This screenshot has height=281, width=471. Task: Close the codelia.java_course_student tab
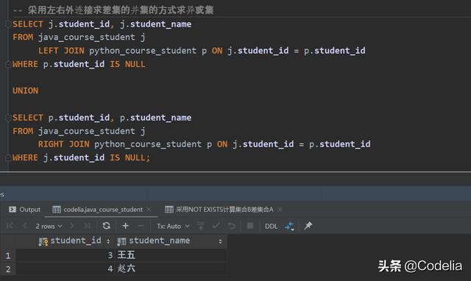[149, 210]
